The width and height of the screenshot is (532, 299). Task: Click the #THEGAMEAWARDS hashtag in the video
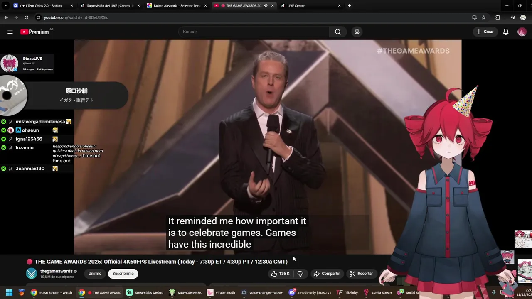click(x=413, y=51)
